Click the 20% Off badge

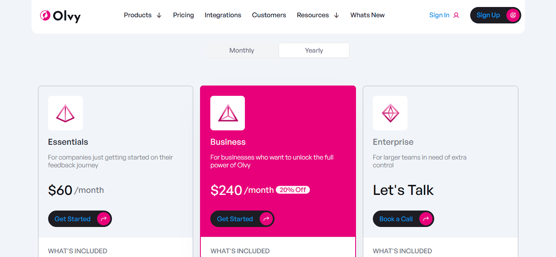tap(293, 190)
